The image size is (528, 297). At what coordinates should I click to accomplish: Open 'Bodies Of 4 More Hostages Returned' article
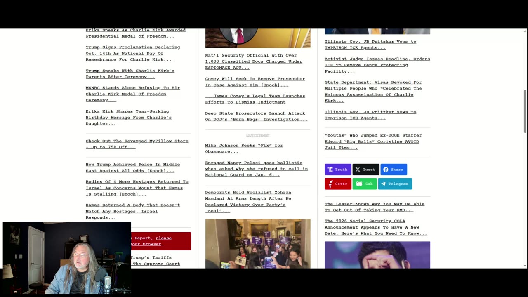137,188
